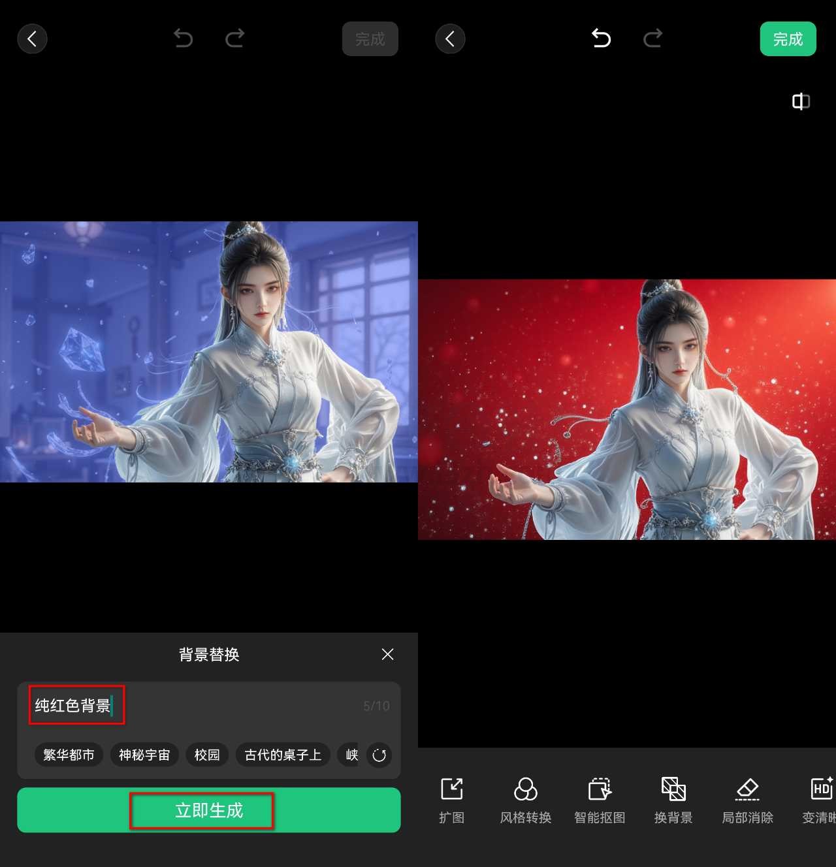Refresh the background suggestion tags

(379, 755)
